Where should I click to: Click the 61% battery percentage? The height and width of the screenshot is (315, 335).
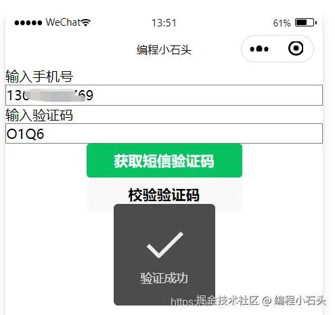click(x=282, y=23)
